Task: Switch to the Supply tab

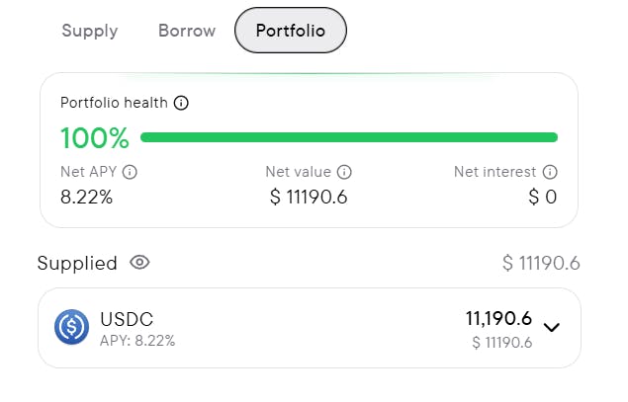Action: (x=90, y=31)
